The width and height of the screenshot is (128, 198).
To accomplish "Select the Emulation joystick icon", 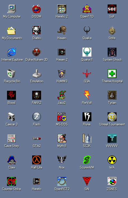I will 37,74.
